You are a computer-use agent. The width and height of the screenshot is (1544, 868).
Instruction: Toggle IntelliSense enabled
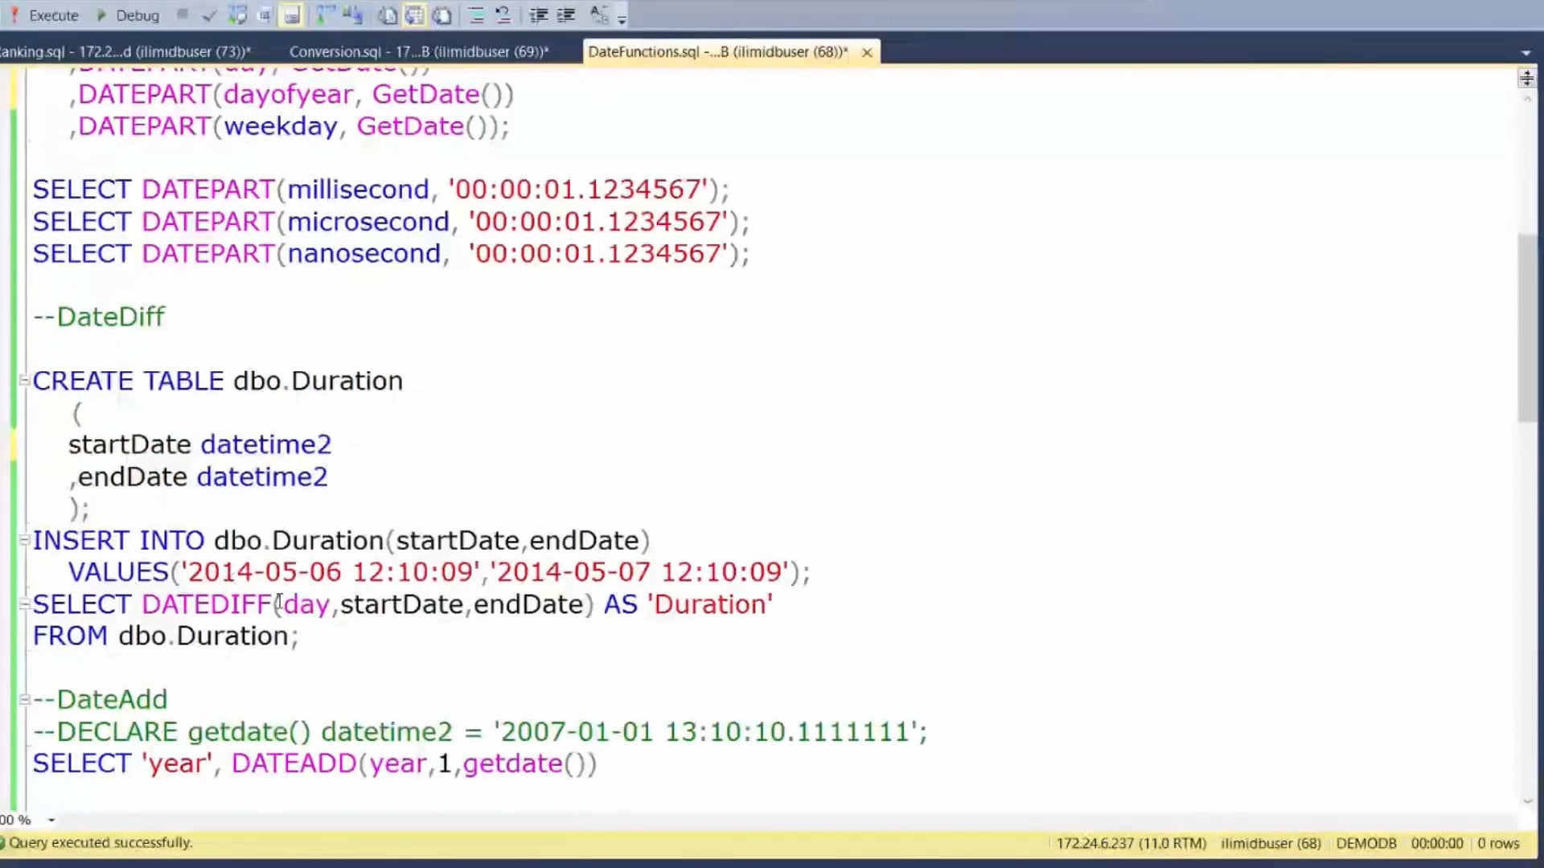[291, 14]
